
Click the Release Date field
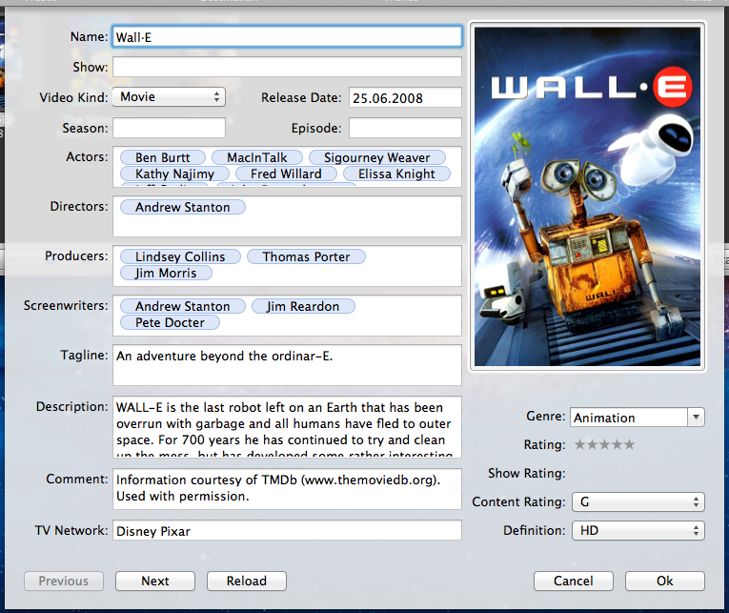coord(405,97)
